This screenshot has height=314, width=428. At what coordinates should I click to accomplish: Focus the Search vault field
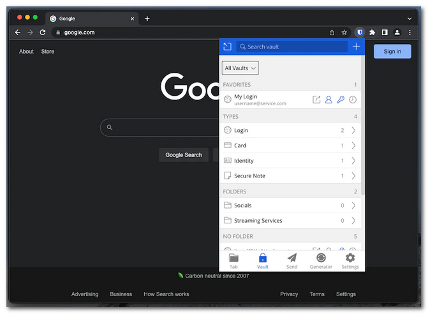tap(291, 47)
